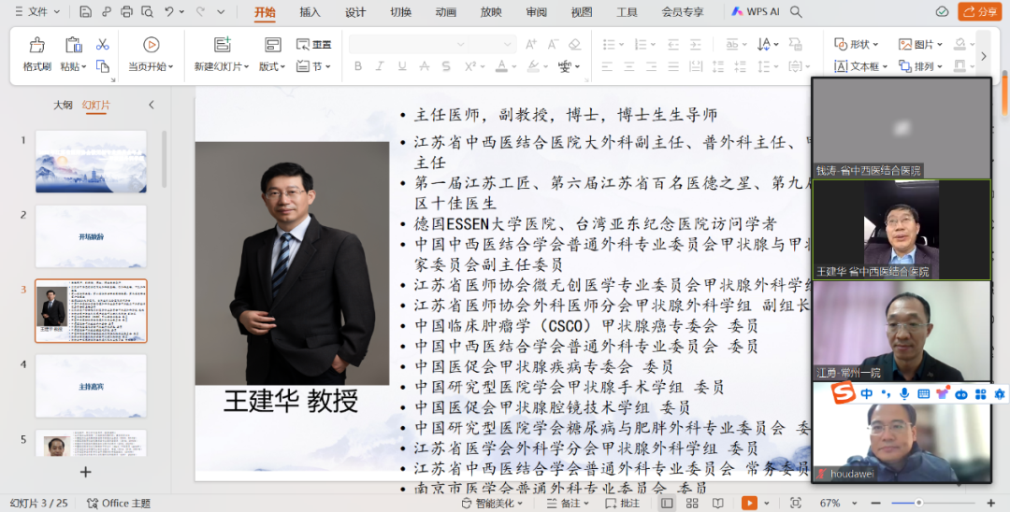Click the zoom slider in status bar

(x=919, y=503)
